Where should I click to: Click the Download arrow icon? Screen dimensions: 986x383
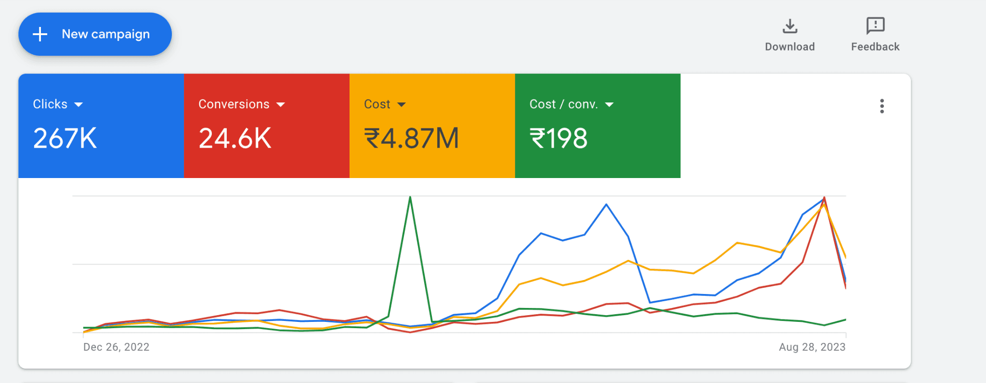790,26
